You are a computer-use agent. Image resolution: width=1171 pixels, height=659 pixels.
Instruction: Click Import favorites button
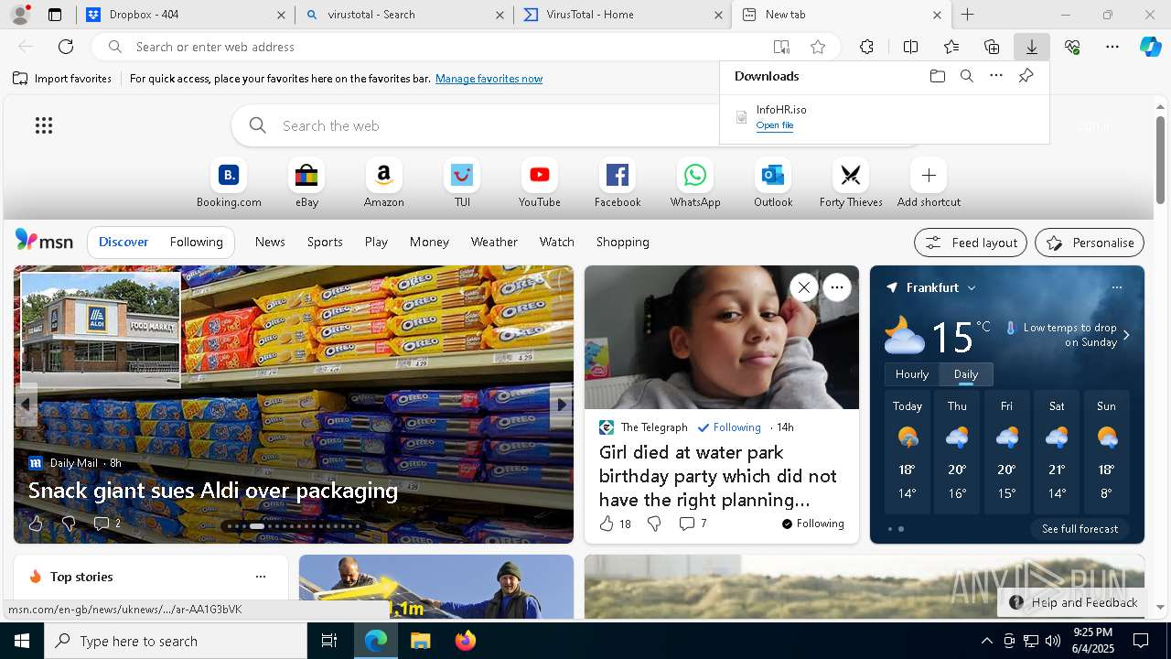[62, 79]
